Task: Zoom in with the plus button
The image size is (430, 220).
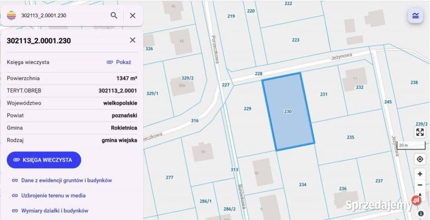Action: [420, 174]
